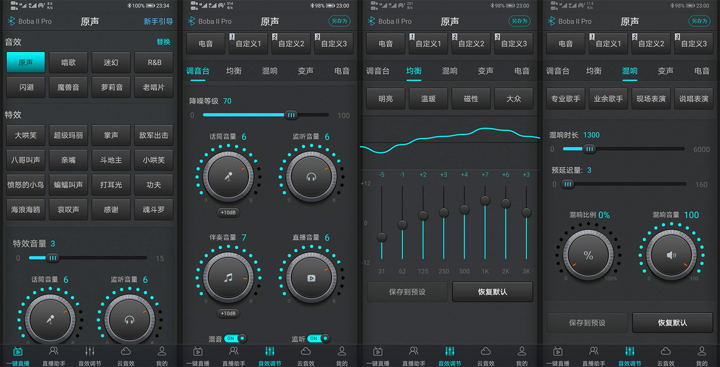
Task: Tap +10dB under 话筒音量 knob
Action: pyautogui.click(x=228, y=212)
